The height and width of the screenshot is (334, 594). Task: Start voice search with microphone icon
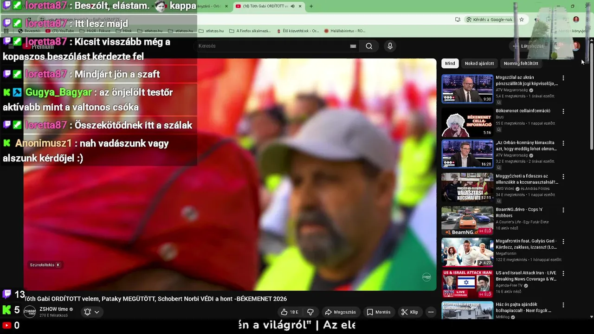(390, 46)
